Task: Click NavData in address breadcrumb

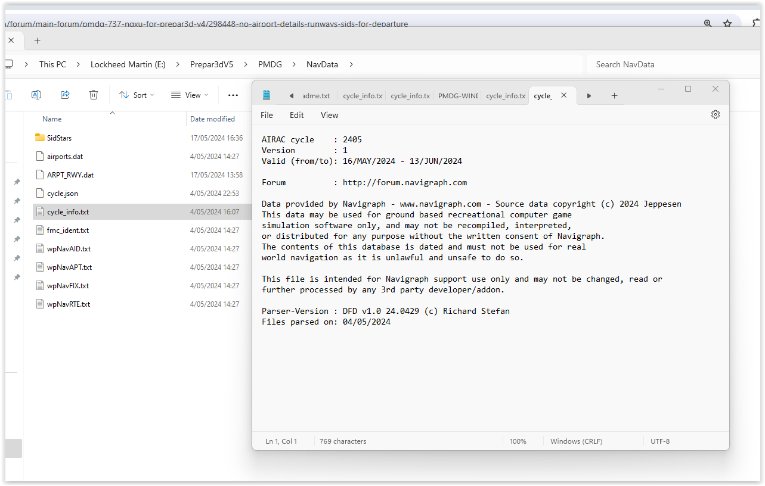Action: tap(322, 64)
